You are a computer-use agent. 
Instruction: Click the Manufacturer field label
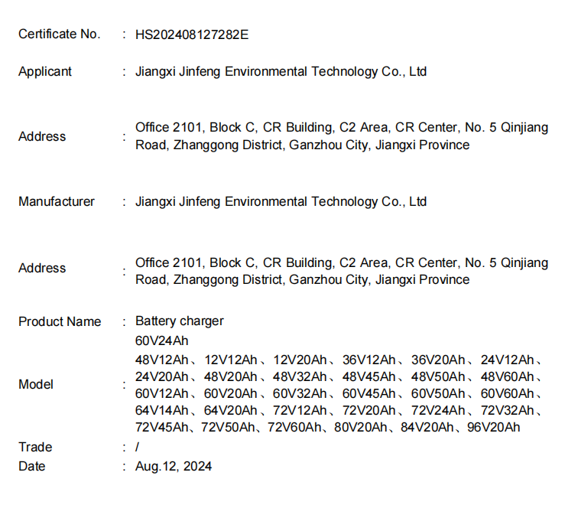point(57,202)
